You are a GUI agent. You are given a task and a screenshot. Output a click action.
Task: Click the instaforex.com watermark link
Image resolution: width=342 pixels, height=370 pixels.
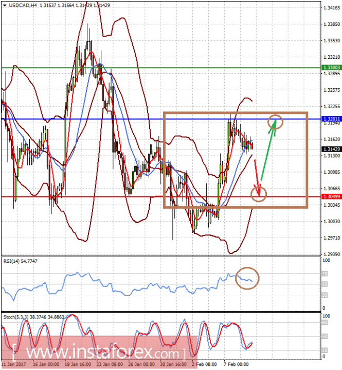(x=102, y=353)
